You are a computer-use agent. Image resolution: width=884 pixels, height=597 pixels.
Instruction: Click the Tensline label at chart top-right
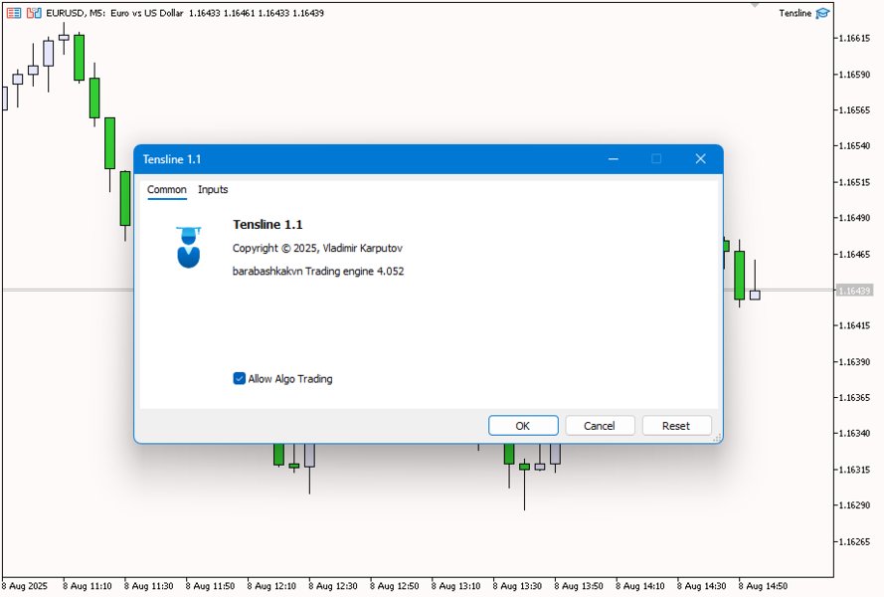tap(795, 13)
